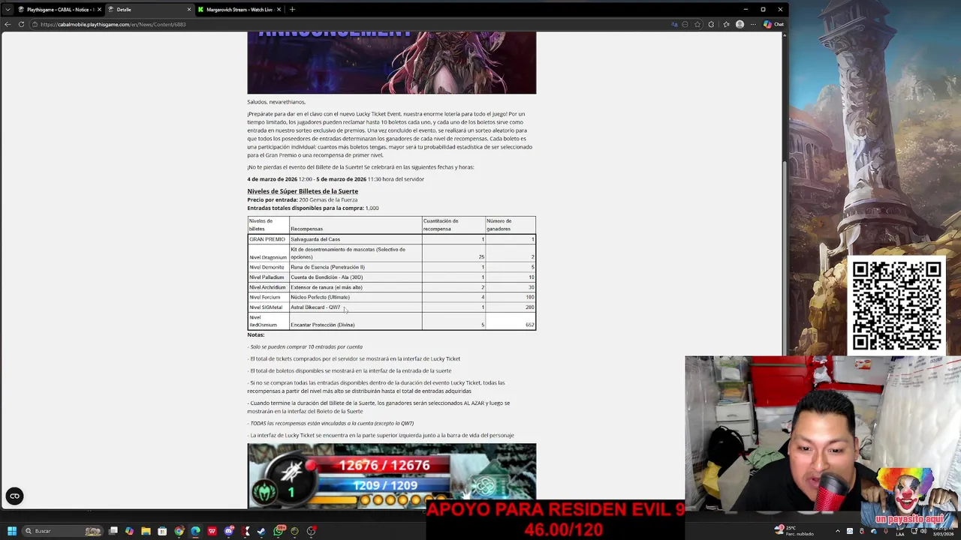961x540 pixels.
Task: Open WhatsApp from the taskbar
Action: (x=279, y=531)
